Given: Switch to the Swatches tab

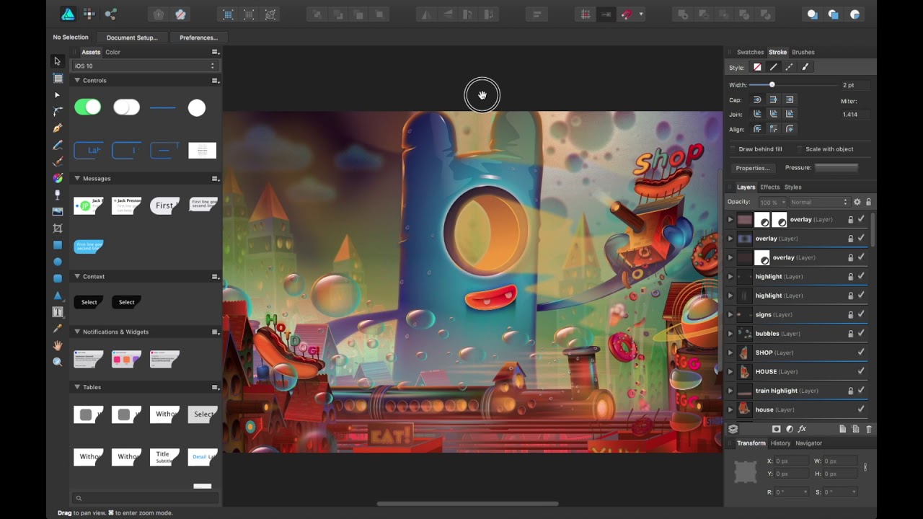Looking at the screenshot, I should pos(751,51).
